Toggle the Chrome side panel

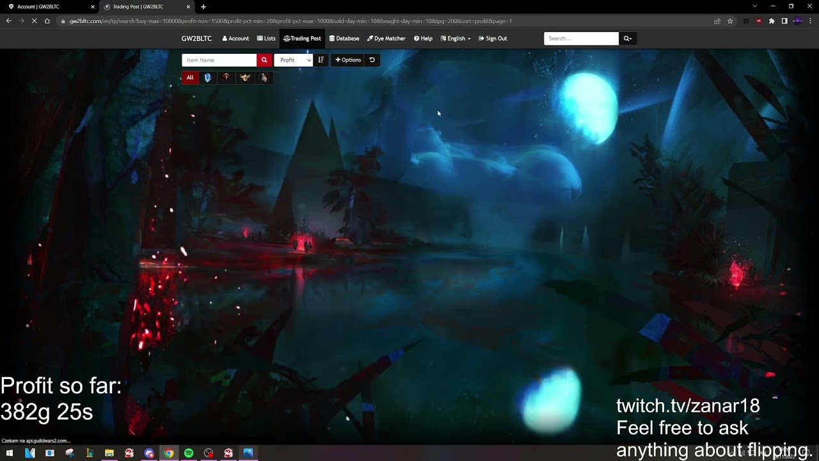(x=784, y=21)
